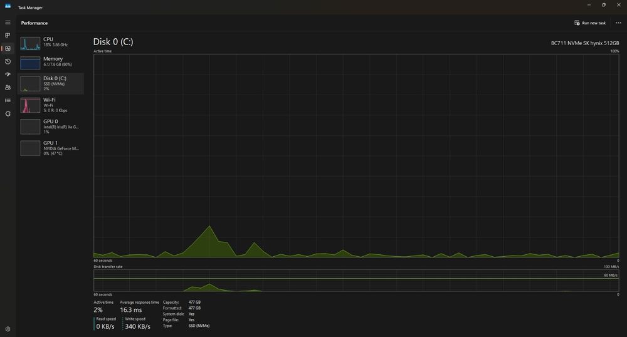Go to the Processes page icon
This screenshot has height=337, width=627.
pyautogui.click(x=8, y=35)
